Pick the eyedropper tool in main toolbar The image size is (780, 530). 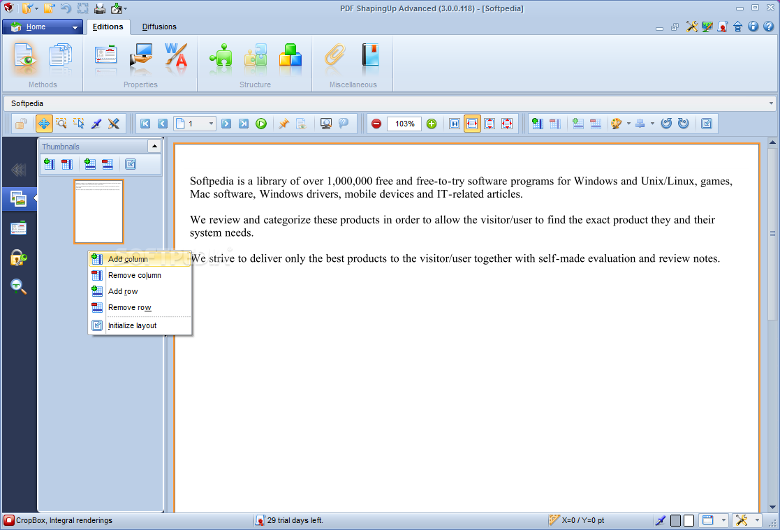pyautogui.click(x=96, y=124)
